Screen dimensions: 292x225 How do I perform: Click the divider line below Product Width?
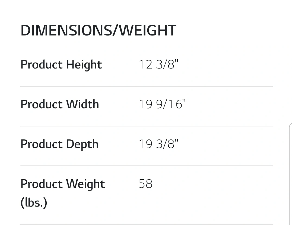(x=146, y=126)
